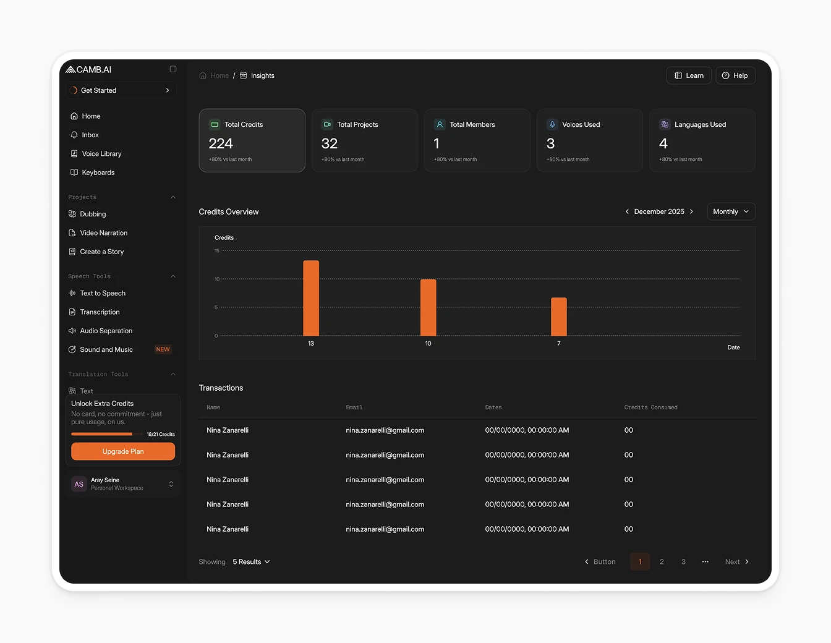Image resolution: width=831 pixels, height=643 pixels.
Task: Collapse the Speech Tools section
Action: coord(173,276)
